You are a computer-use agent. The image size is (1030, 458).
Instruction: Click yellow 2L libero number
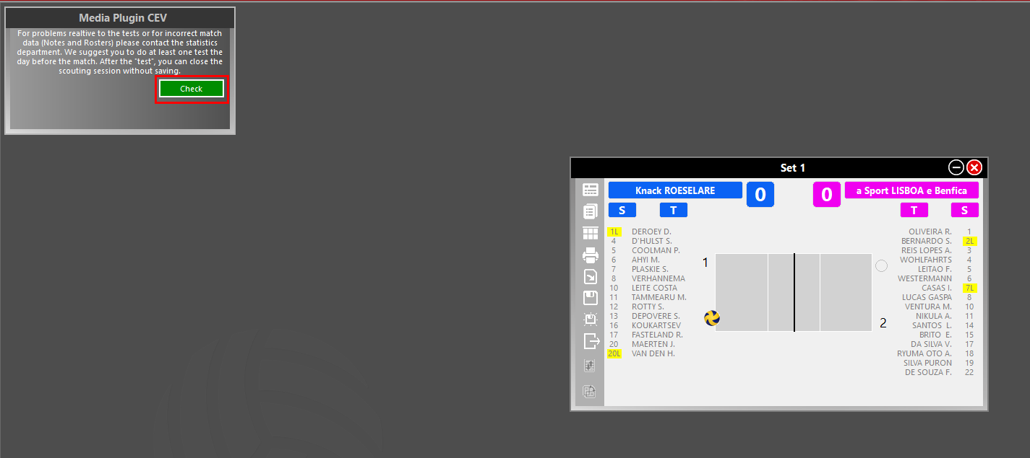pyautogui.click(x=970, y=241)
